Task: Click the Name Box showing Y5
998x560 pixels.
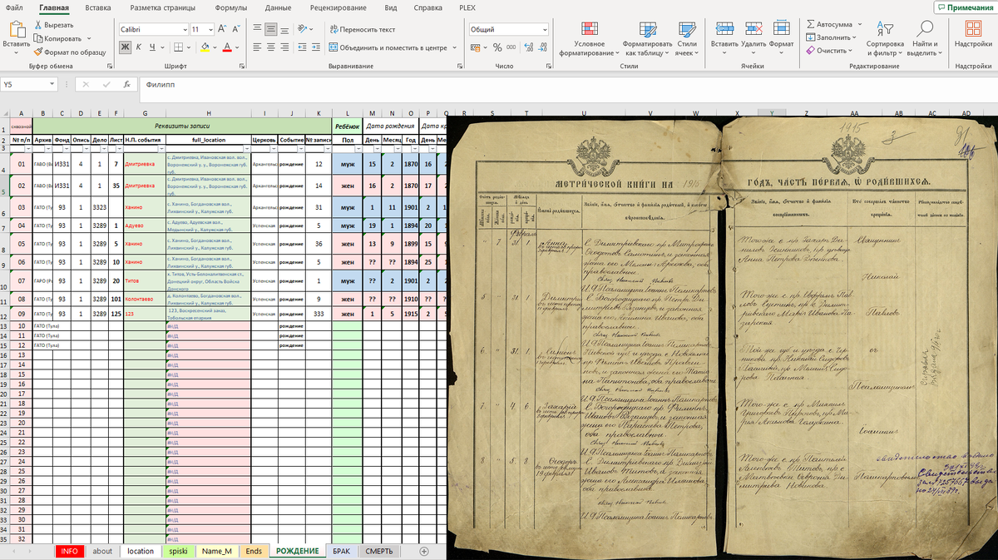Action: (29, 84)
